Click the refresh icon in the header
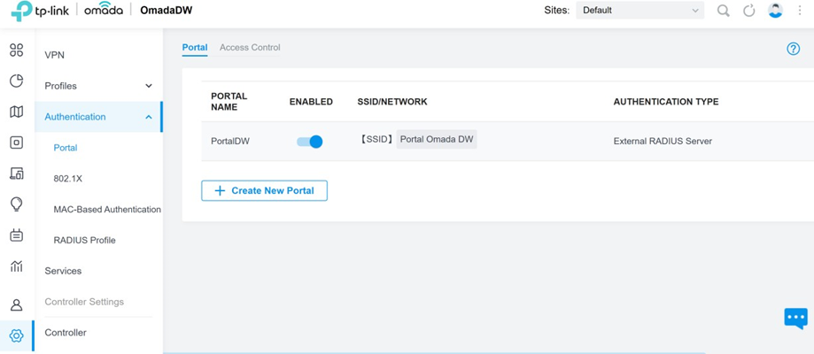 [x=748, y=11]
